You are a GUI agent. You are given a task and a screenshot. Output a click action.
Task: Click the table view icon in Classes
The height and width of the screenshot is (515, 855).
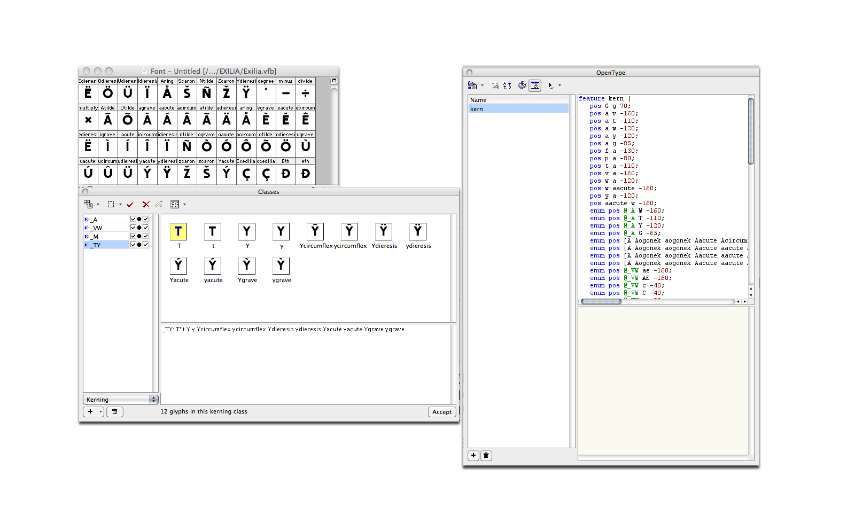pos(175,204)
